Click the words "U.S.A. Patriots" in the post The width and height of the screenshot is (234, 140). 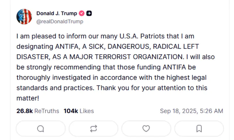(139, 36)
